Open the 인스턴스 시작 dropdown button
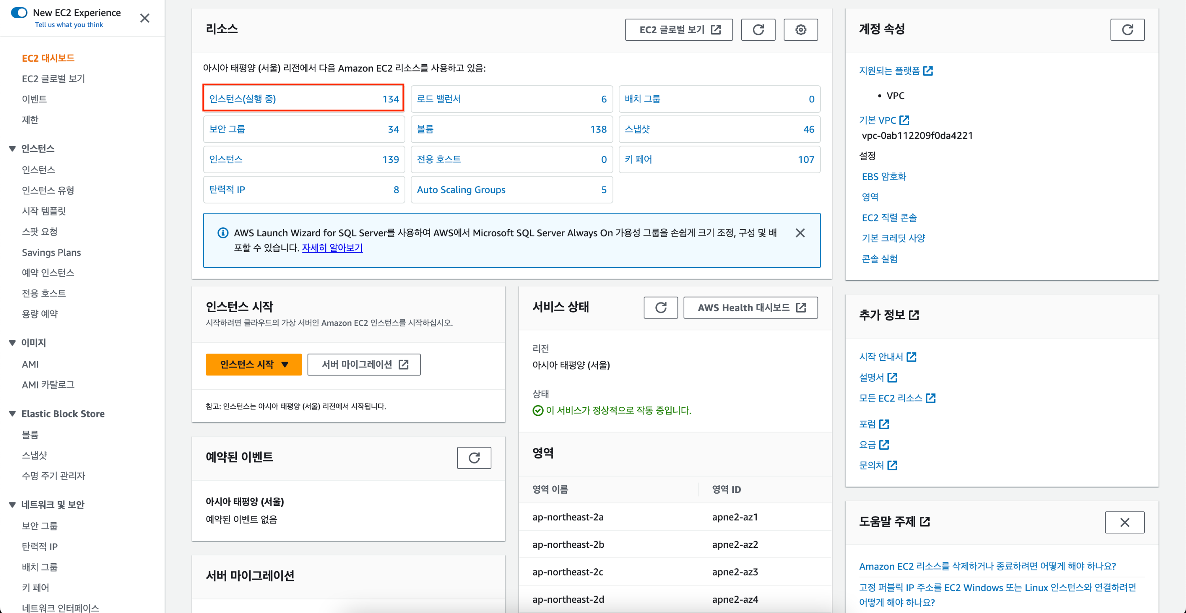Image resolution: width=1186 pixels, height=613 pixels. [253, 364]
